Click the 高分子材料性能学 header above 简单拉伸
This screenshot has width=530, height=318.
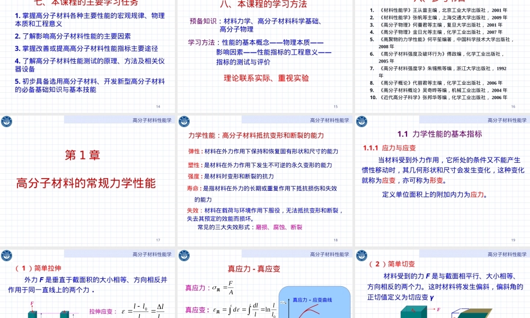coord(152,254)
